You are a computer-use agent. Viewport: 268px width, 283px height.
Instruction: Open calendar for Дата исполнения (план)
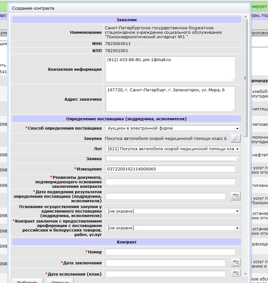point(235,274)
